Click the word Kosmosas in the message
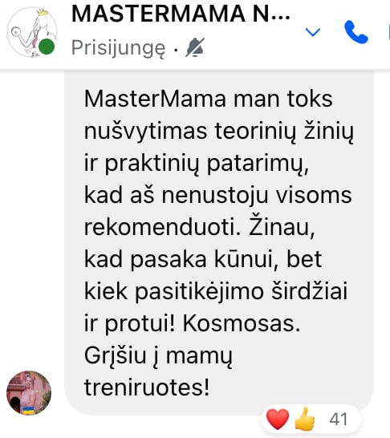Viewport: 390px width, 438px height. coord(242,324)
